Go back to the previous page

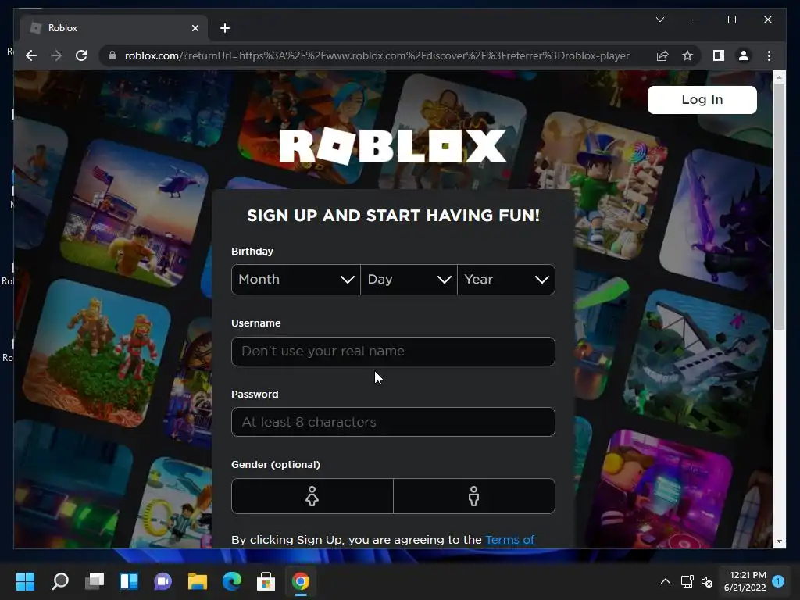pos(31,55)
